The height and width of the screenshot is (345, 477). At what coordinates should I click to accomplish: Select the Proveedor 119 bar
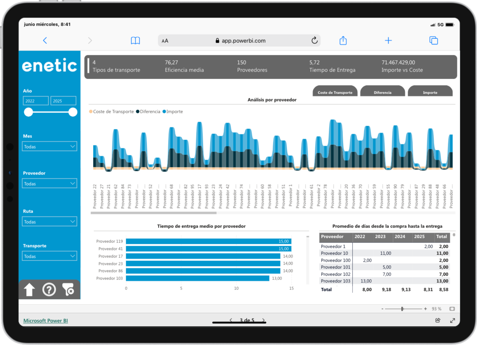coord(209,241)
